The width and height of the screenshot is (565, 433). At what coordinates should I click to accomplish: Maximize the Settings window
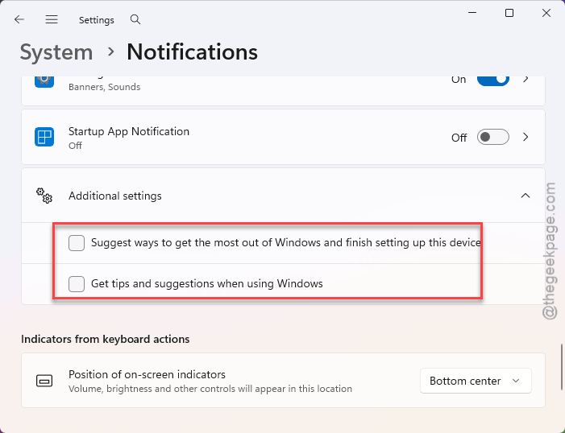point(509,13)
